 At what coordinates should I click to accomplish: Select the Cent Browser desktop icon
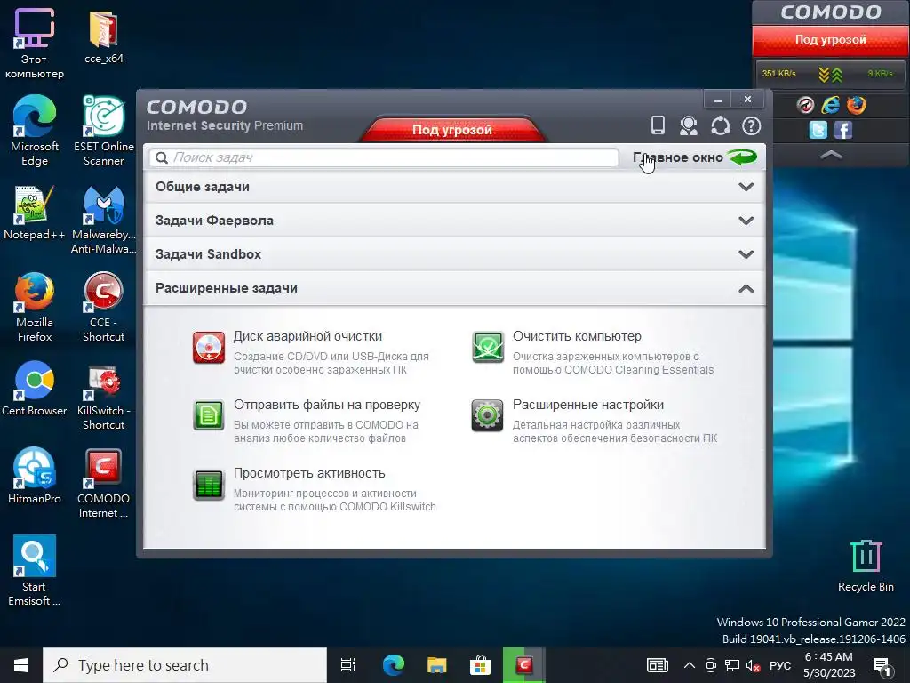[35, 389]
